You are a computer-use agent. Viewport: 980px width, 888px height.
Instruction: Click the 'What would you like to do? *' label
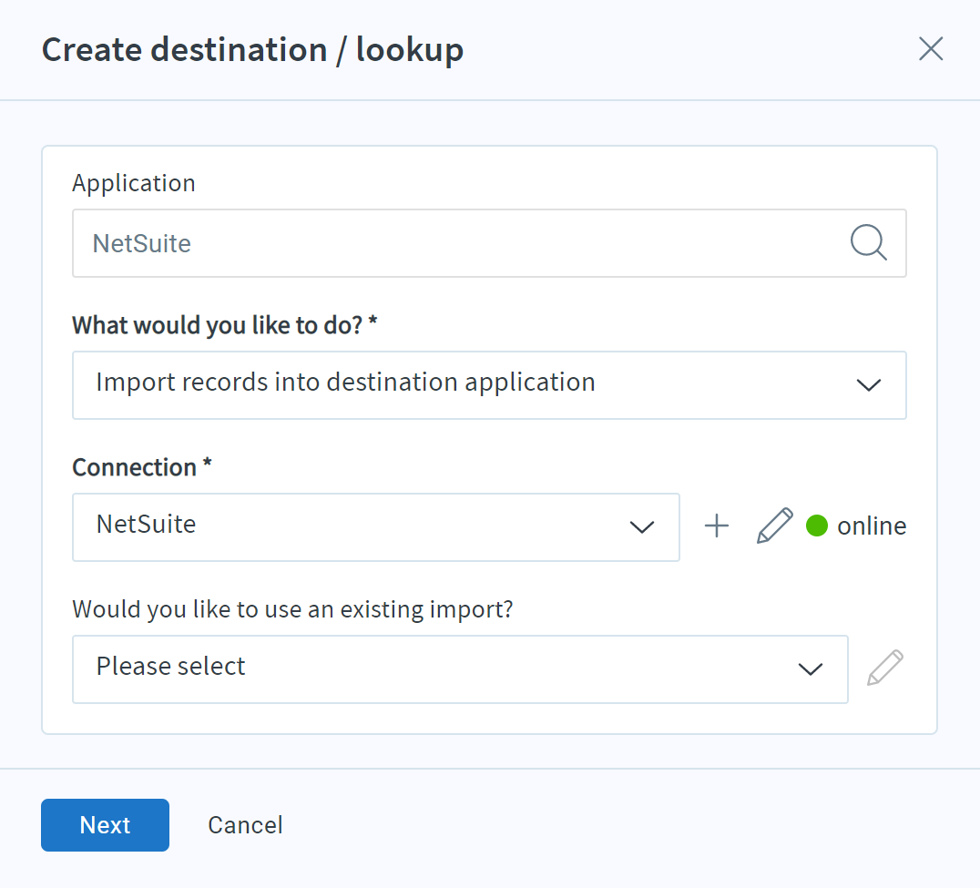point(224,325)
